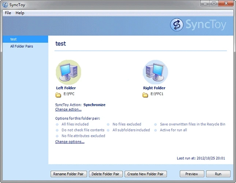Click Create New Folder Pair button

pyautogui.click(x=146, y=174)
